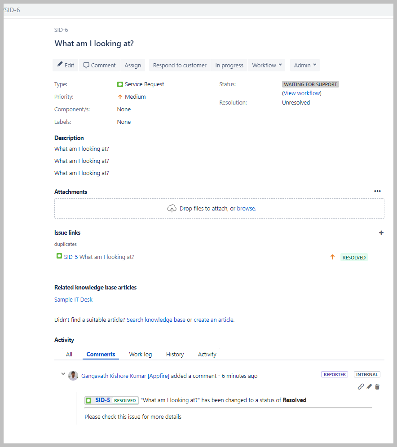This screenshot has width=397, height=447.
Task: Open the Admin dropdown menu
Action: [x=305, y=65]
